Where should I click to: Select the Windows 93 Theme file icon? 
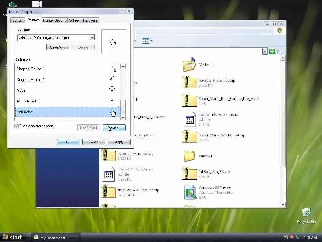tap(190, 192)
